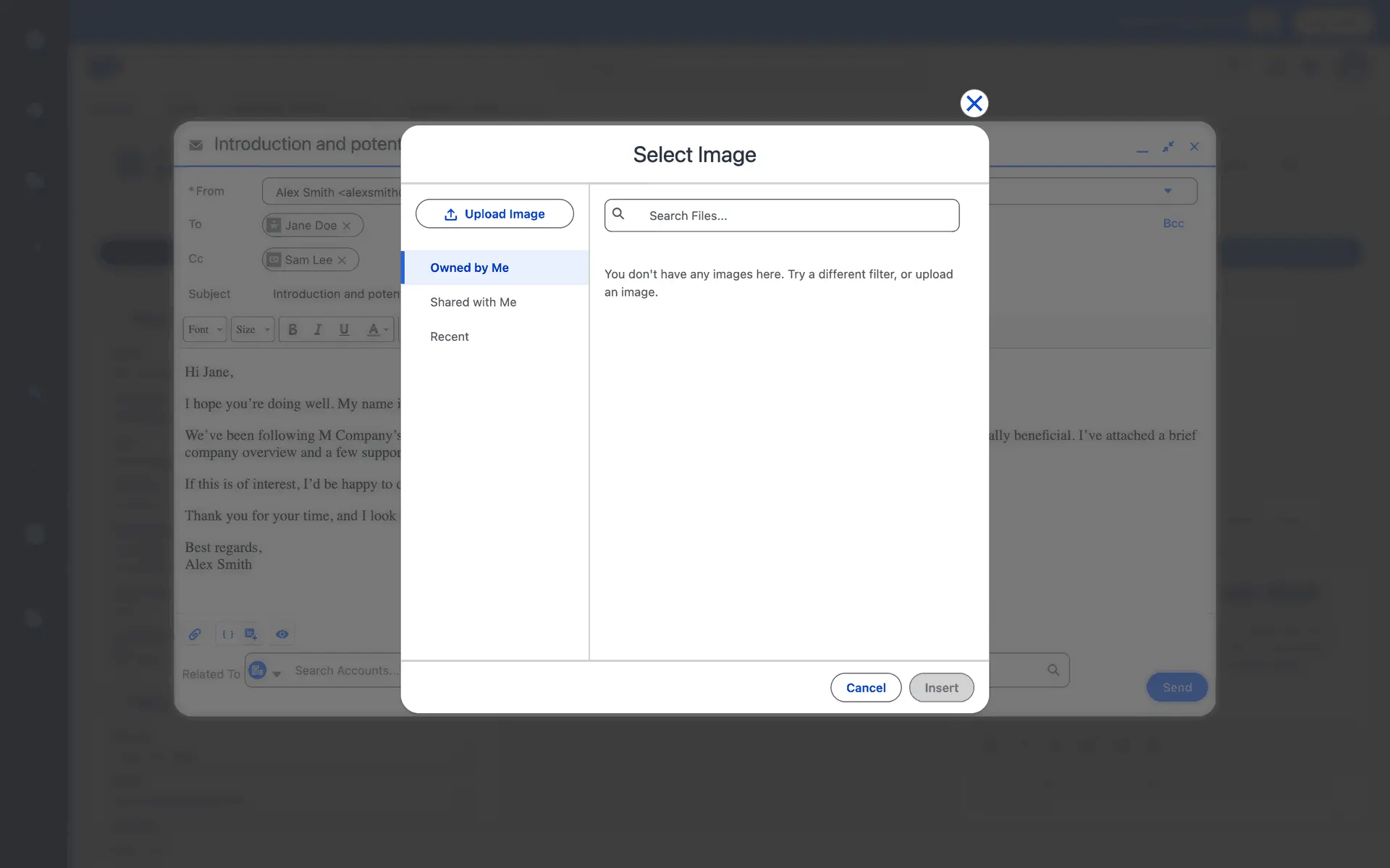Image resolution: width=1390 pixels, height=868 pixels.
Task: Toggle italic formatting in email toolbar
Action: pos(318,330)
